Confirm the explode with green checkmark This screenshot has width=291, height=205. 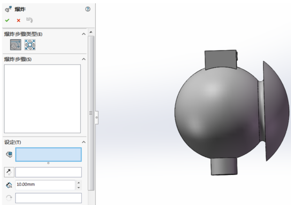[x=7, y=20]
